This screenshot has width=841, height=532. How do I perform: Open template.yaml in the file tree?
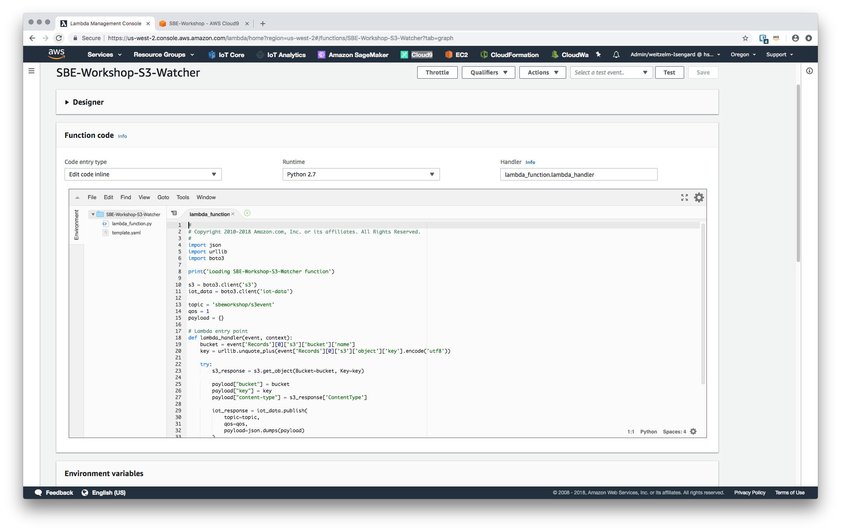(126, 233)
